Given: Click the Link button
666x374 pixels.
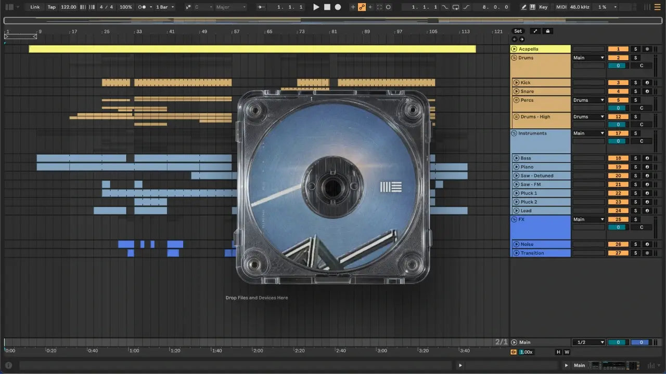Looking at the screenshot, I should [35, 7].
